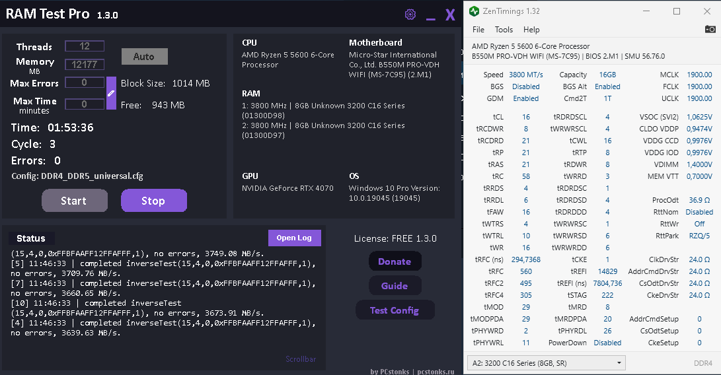The width and height of the screenshot is (721, 375).
Task: Click the Max Errors input field
Action: pos(85,83)
